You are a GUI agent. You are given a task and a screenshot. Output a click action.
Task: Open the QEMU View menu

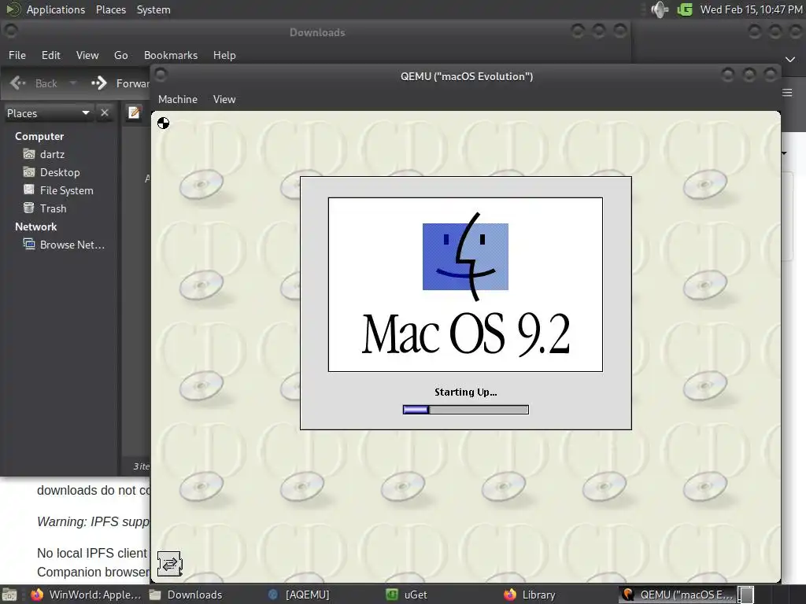(x=224, y=99)
